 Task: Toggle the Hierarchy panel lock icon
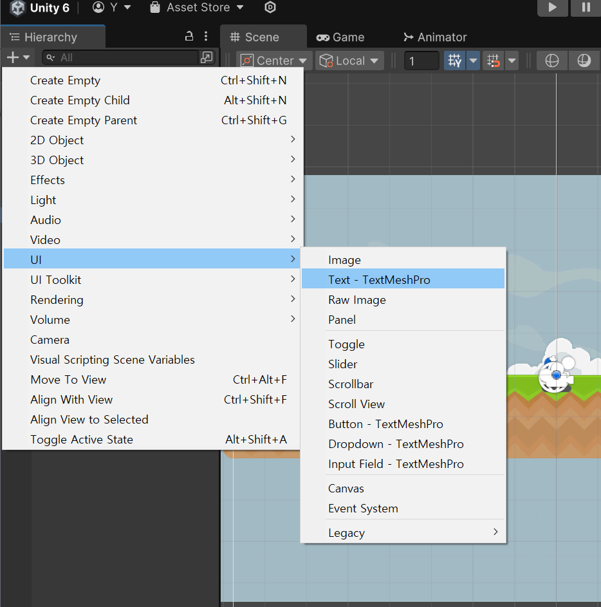189,37
